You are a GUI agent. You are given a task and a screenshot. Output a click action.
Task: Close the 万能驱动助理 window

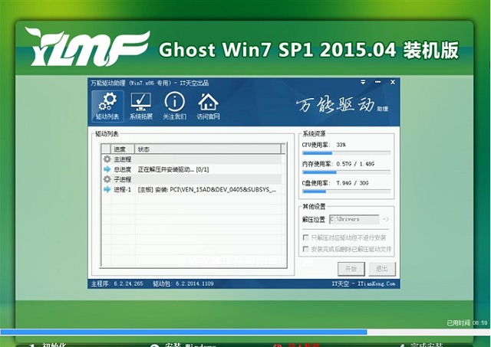click(x=393, y=82)
